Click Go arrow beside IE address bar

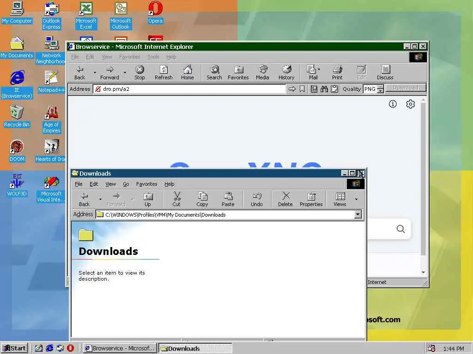(x=292, y=89)
